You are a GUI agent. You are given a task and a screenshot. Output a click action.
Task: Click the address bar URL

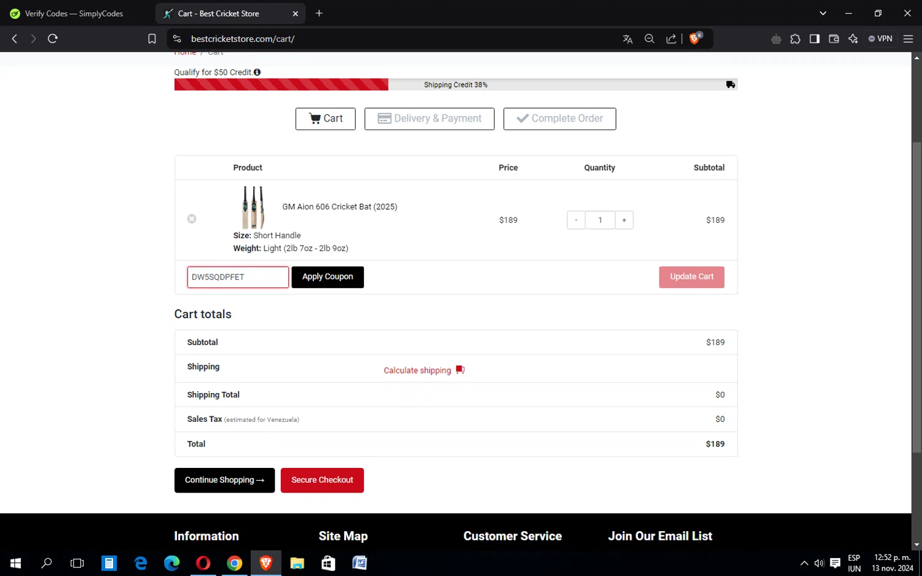click(243, 39)
